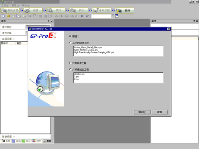Select the 从示例创建工程 radio option
199x149 pixels.
[x=70, y=43]
